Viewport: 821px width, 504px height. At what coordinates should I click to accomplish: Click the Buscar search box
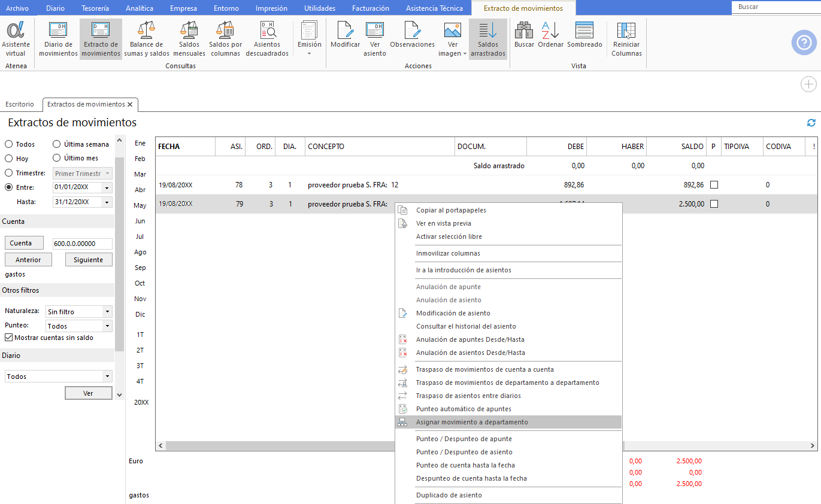[775, 7]
